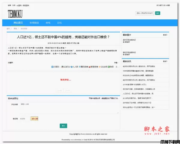Submit comment with green 提交 button

point(63,126)
